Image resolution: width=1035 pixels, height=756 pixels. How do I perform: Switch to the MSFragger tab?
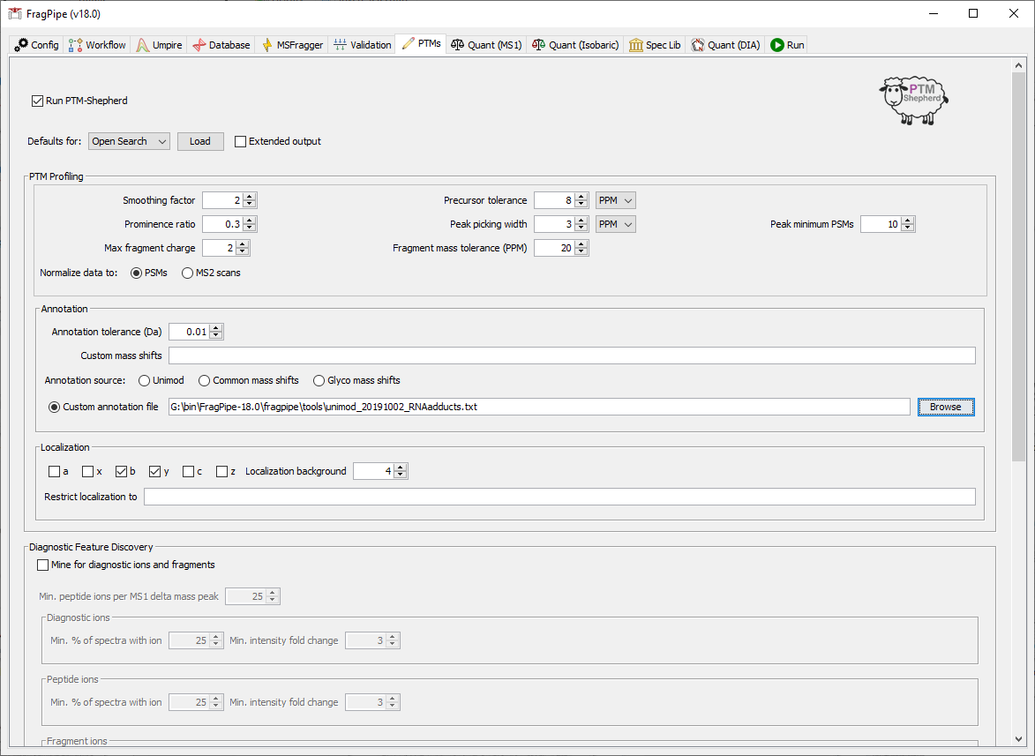pyautogui.click(x=292, y=45)
